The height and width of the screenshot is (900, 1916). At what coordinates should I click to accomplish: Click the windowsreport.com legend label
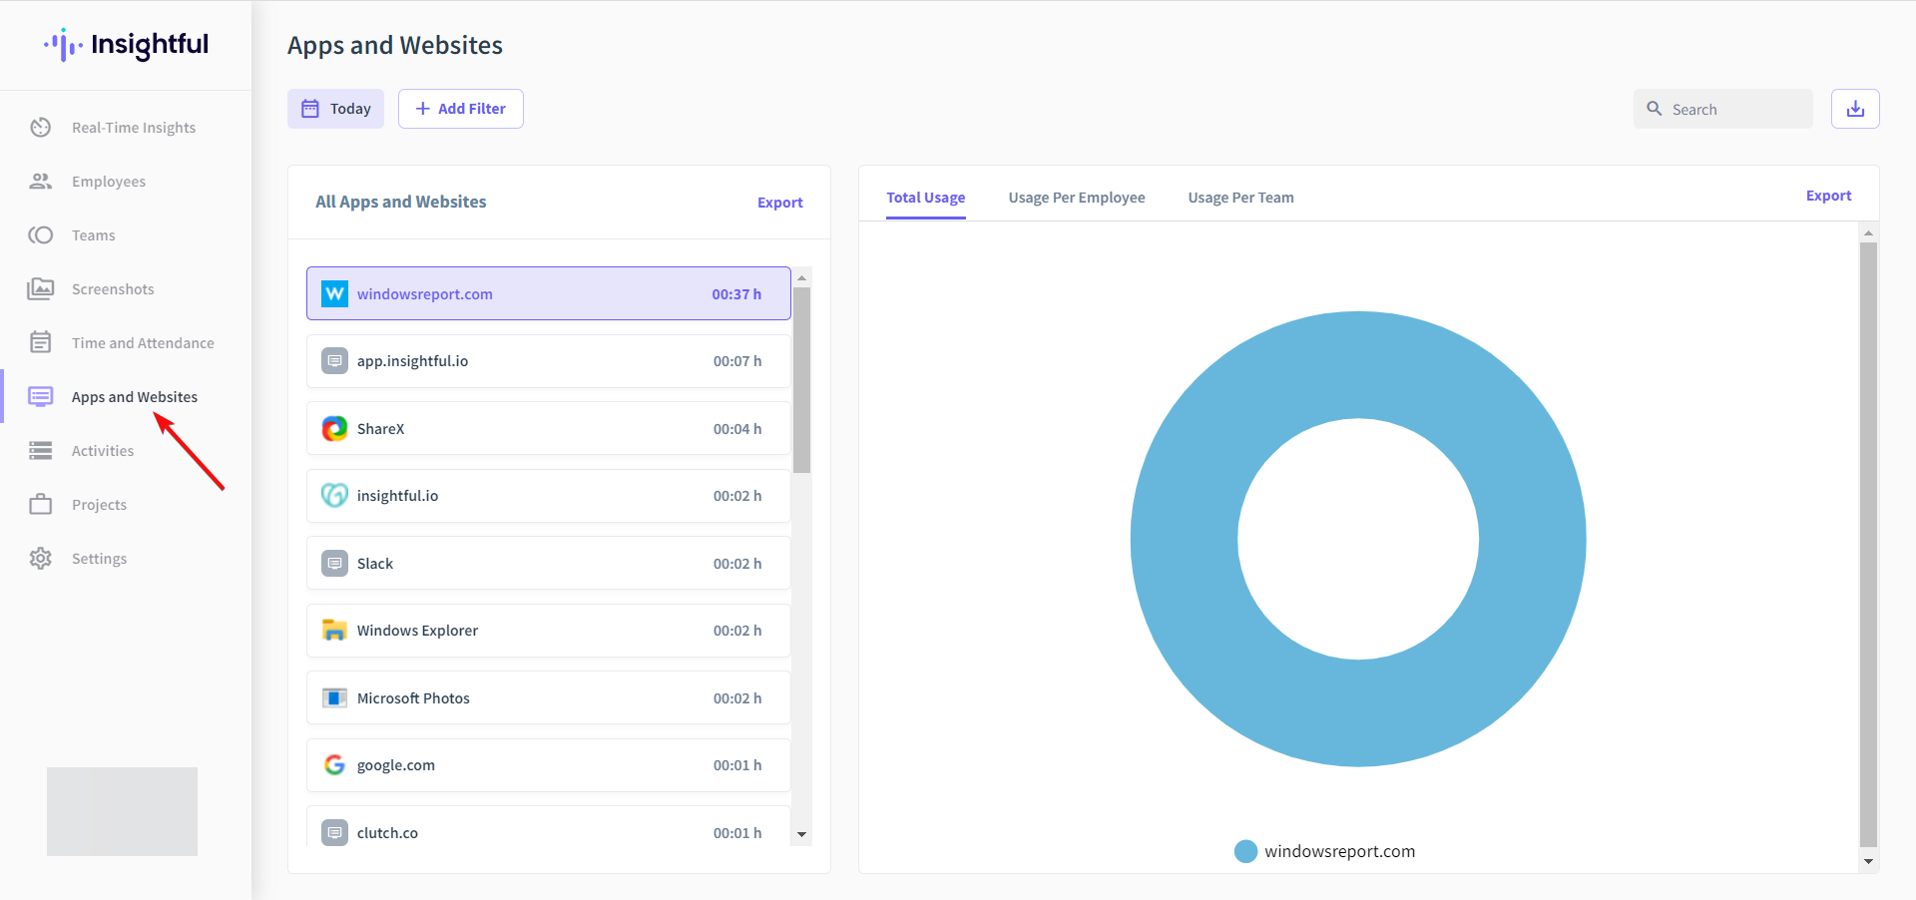pos(1339,851)
